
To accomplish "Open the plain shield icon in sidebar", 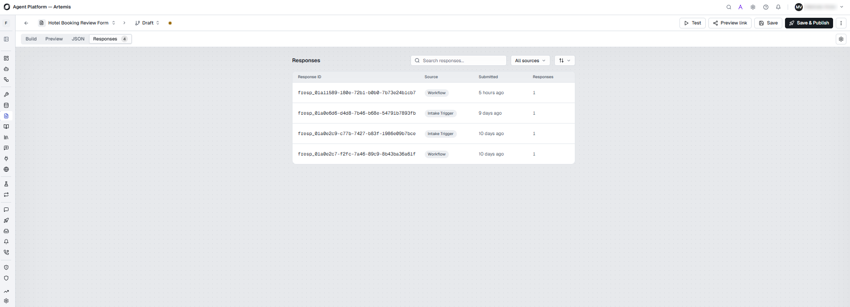I will click(6, 278).
